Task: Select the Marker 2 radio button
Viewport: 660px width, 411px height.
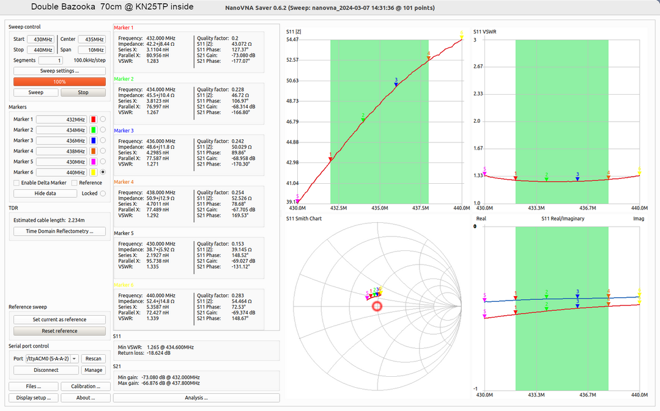Action: click(x=103, y=130)
